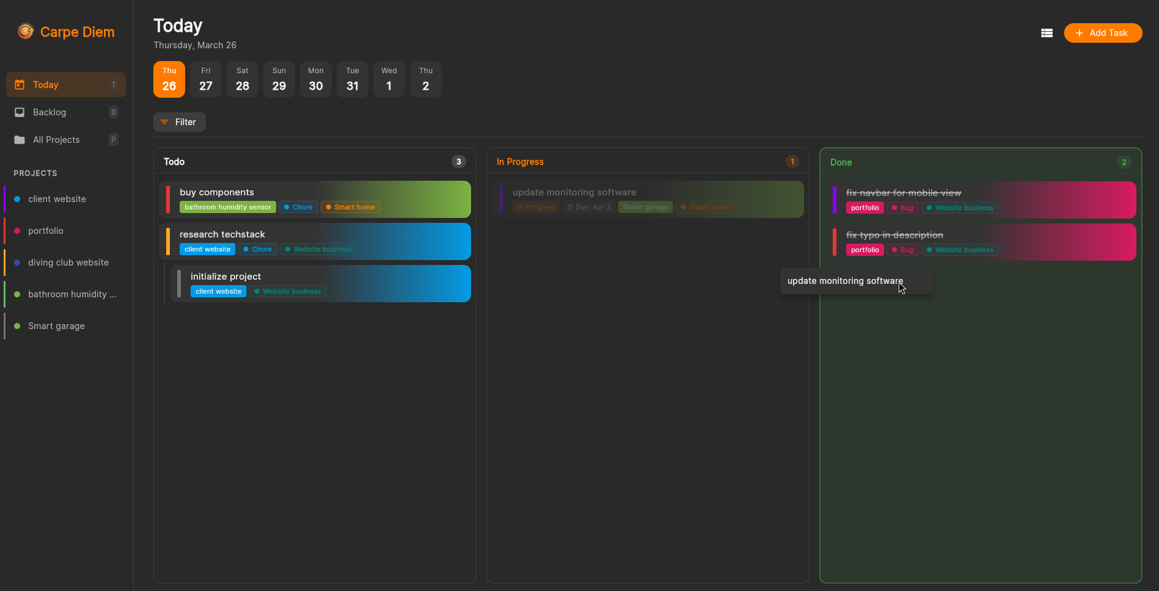The width and height of the screenshot is (1159, 591).
Task: Jump to Wednesday 1 date
Action: 389,79
